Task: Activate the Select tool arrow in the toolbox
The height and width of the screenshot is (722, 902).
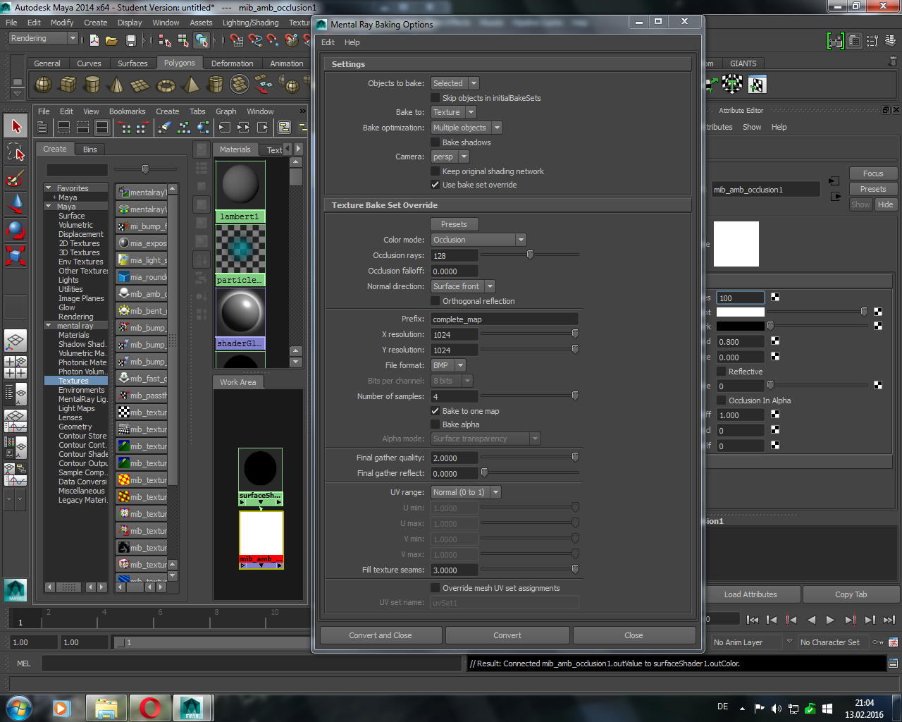Action: point(16,126)
